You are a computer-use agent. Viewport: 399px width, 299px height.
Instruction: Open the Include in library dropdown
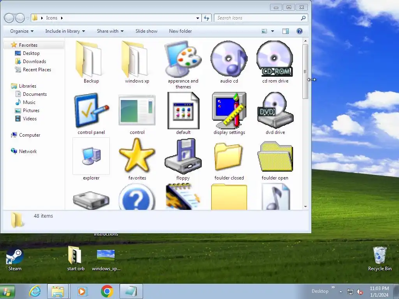(x=65, y=31)
